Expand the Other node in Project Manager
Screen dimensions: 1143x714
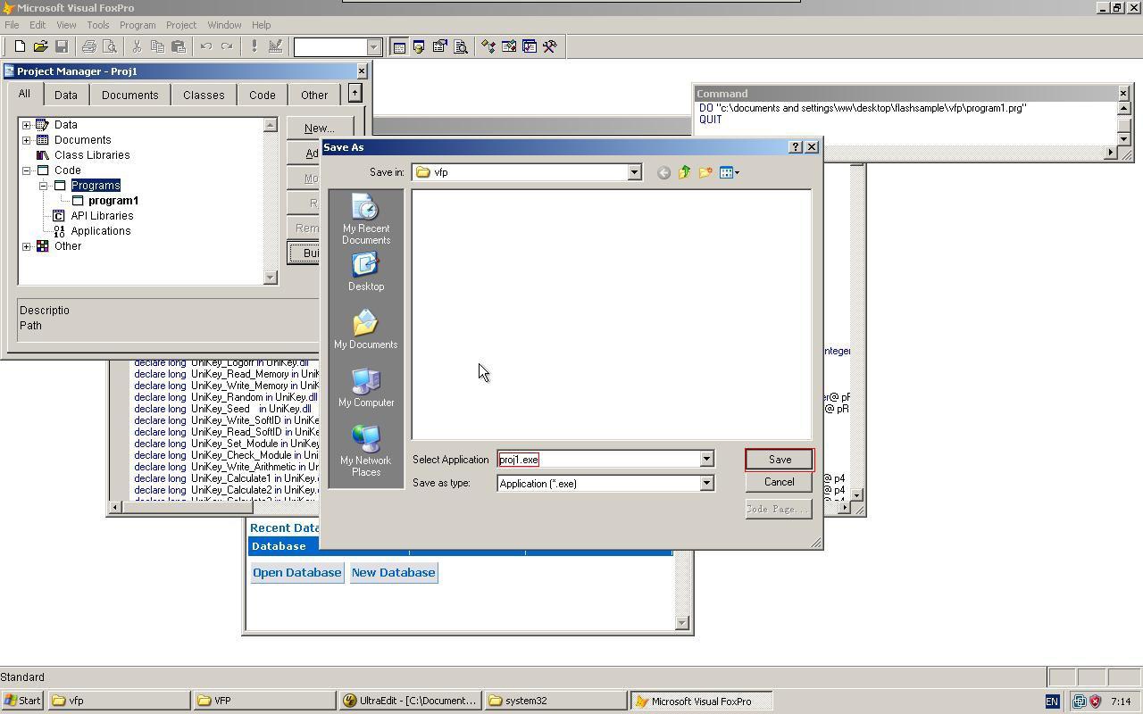27,246
